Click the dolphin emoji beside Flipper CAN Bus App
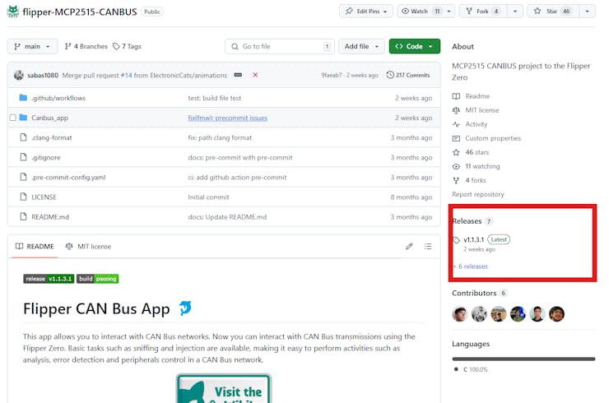The image size is (609, 403). click(x=185, y=308)
